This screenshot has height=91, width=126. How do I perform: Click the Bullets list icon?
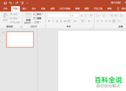click(x=98, y=15)
